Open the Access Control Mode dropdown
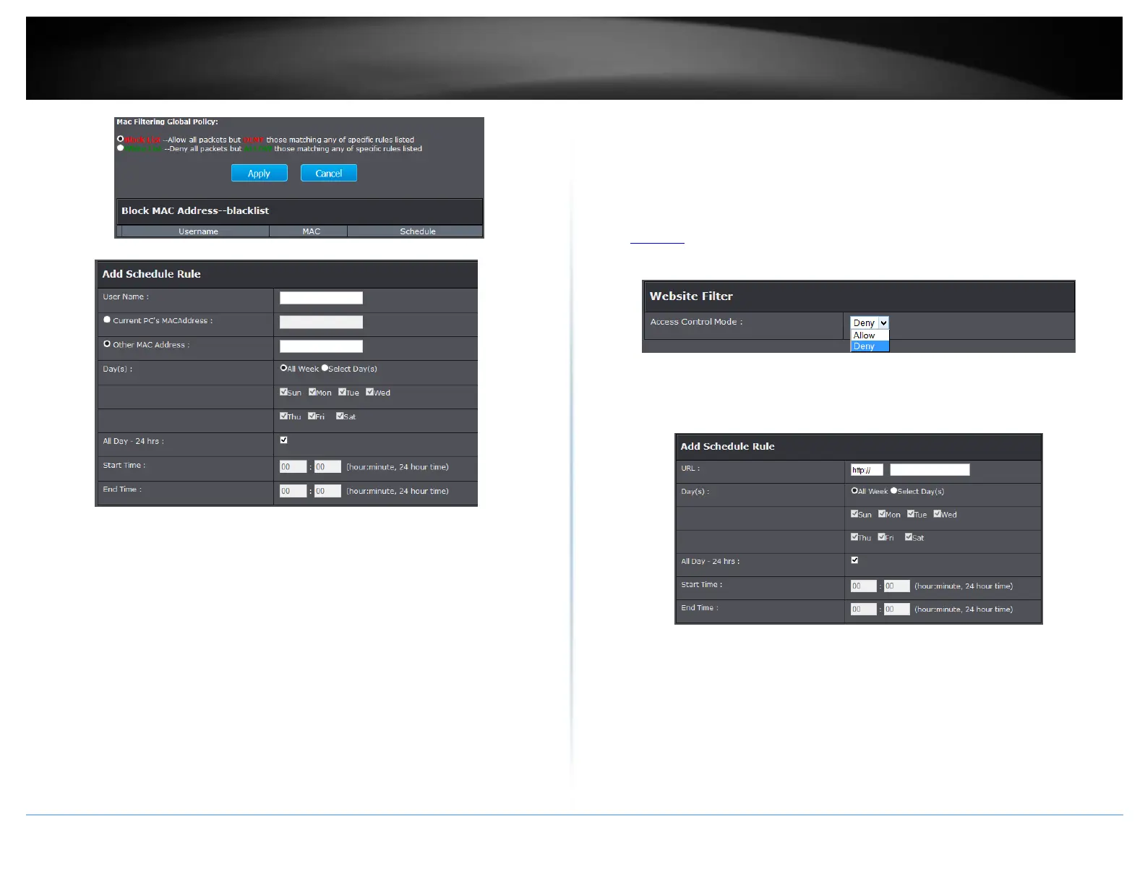 pyautogui.click(x=870, y=323)
